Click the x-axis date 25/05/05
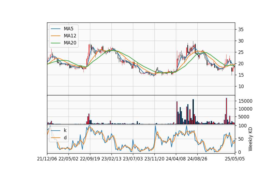This screenshot has height=187, width=261. (235, 159)
